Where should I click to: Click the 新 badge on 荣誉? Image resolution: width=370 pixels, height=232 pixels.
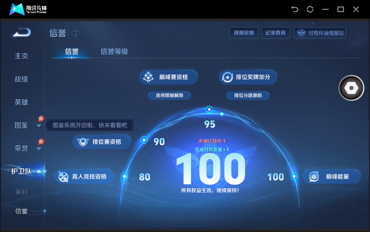click(41, 142)
